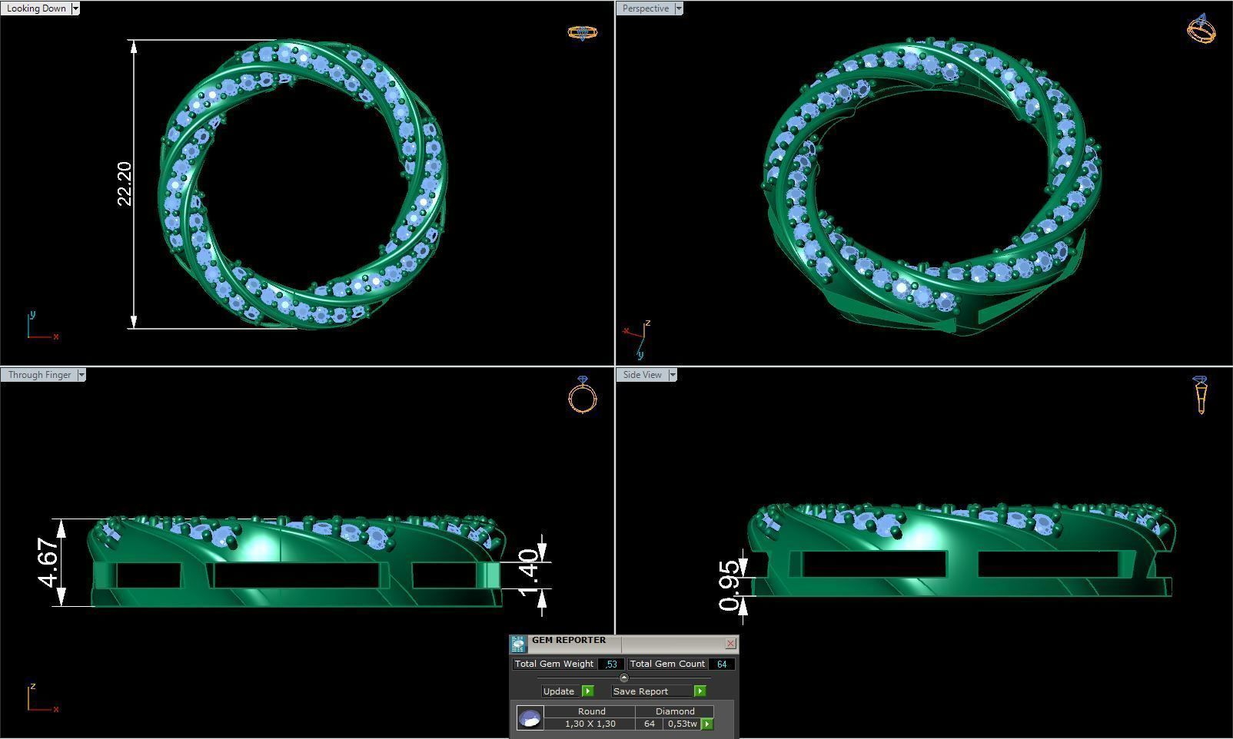1233x739 pixels.
Task: Click the Perspective viewport title
Action: pyautogui.click(x=645, y=8)
